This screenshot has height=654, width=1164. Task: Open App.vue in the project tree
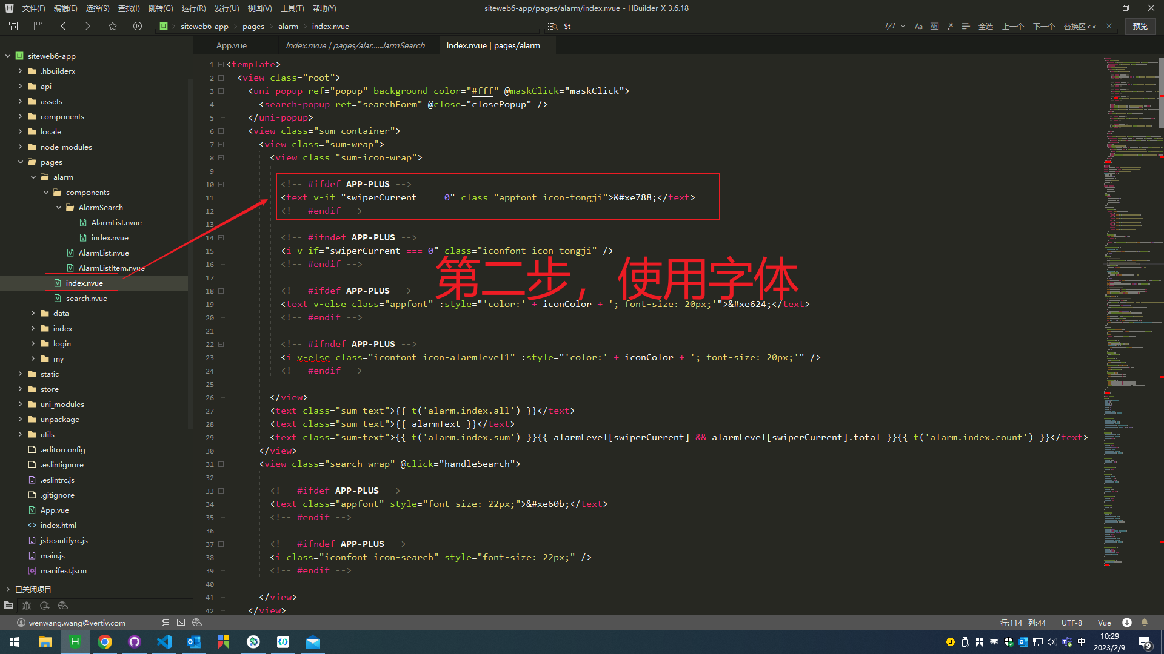pos(55,510)
